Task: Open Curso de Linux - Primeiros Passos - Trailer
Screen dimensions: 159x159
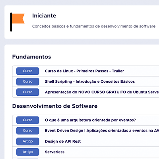Action: coord(84,71)
